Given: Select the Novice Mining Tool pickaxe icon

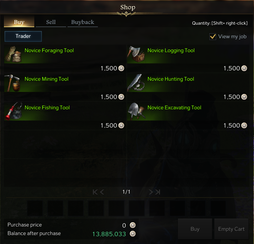Looking at the screenshot, I should coord(13,83).
